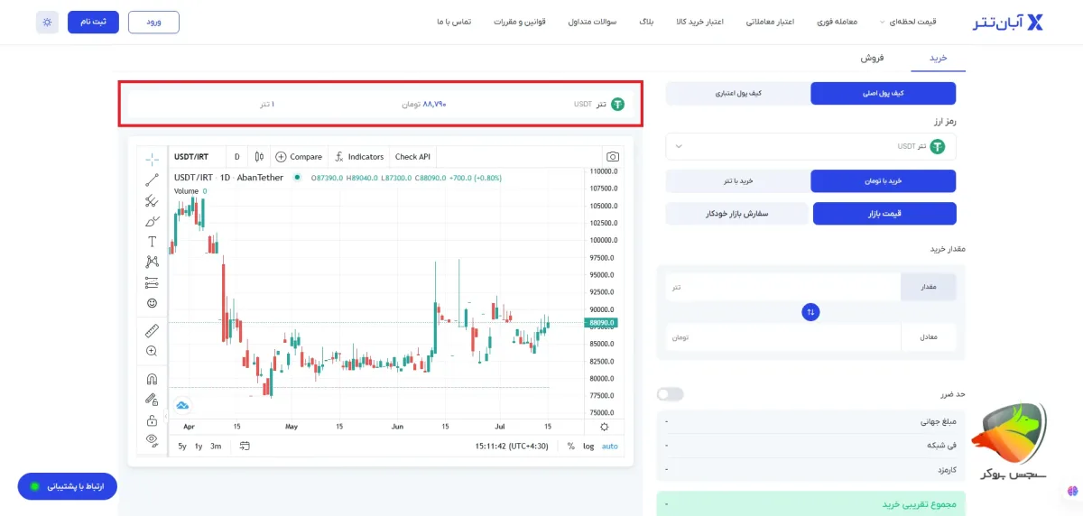Toggle the percent scale option
1083x516 pixels.
coord(570,446)
